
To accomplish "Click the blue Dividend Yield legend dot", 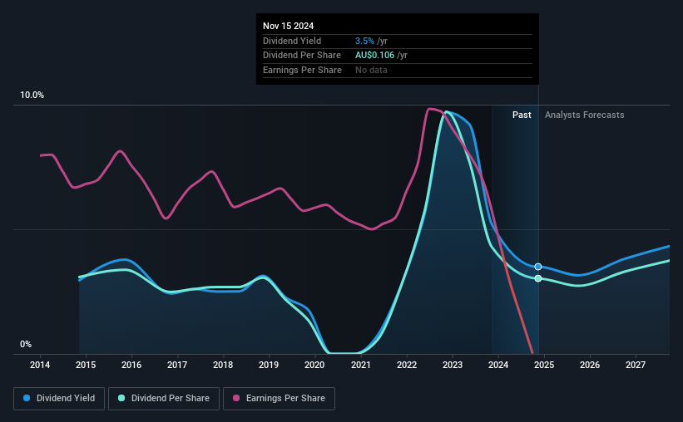I will (27, 398).
